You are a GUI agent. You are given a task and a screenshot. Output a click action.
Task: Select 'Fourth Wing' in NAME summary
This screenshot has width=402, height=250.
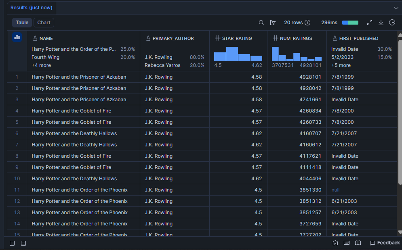45,57
